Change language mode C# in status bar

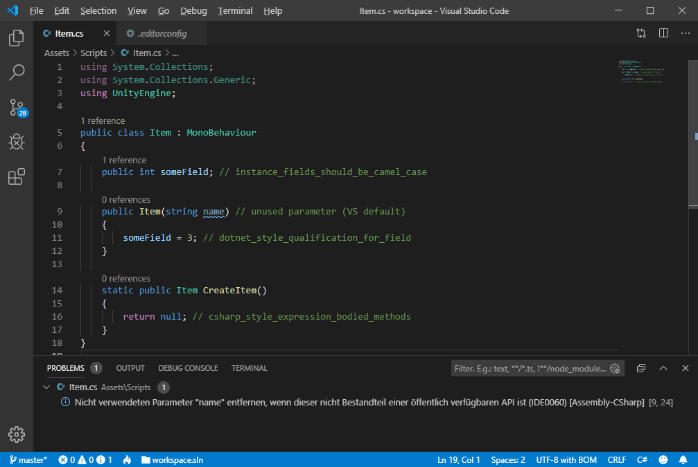(642, 460)
